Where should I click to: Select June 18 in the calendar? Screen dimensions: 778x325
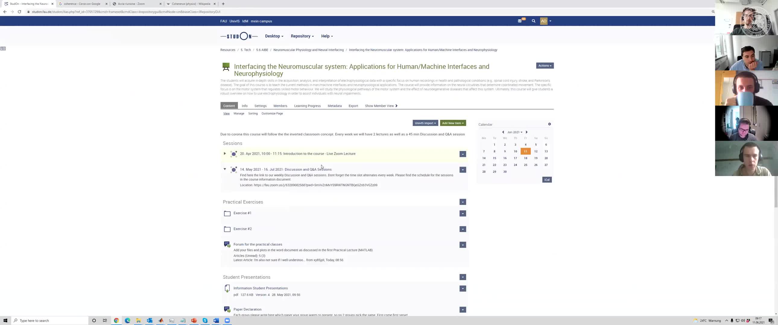pos(526,158)
